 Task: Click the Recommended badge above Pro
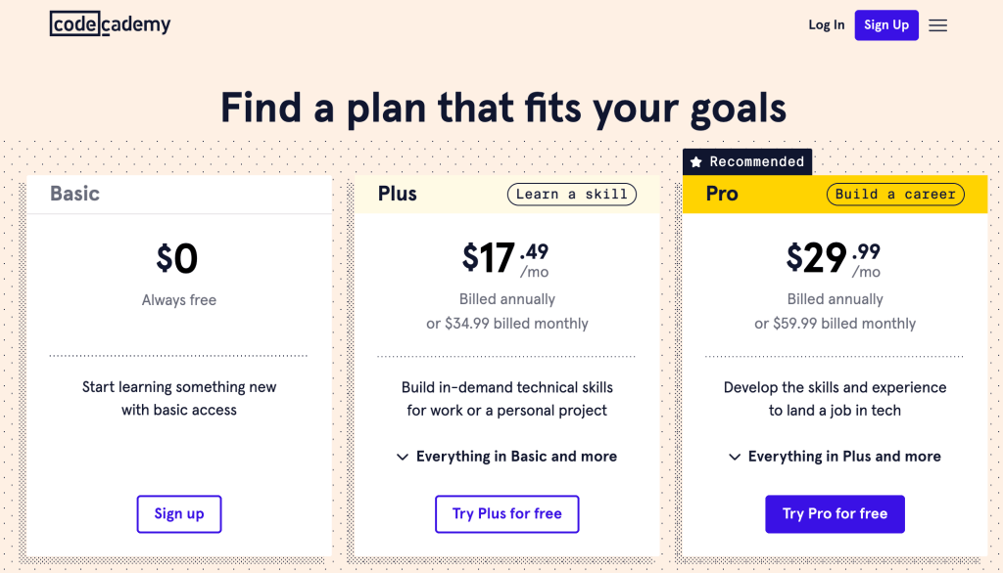(747, 161)
